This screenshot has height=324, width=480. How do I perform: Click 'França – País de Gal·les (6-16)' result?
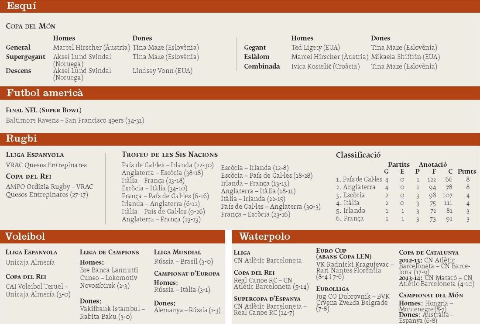[165, 196]
